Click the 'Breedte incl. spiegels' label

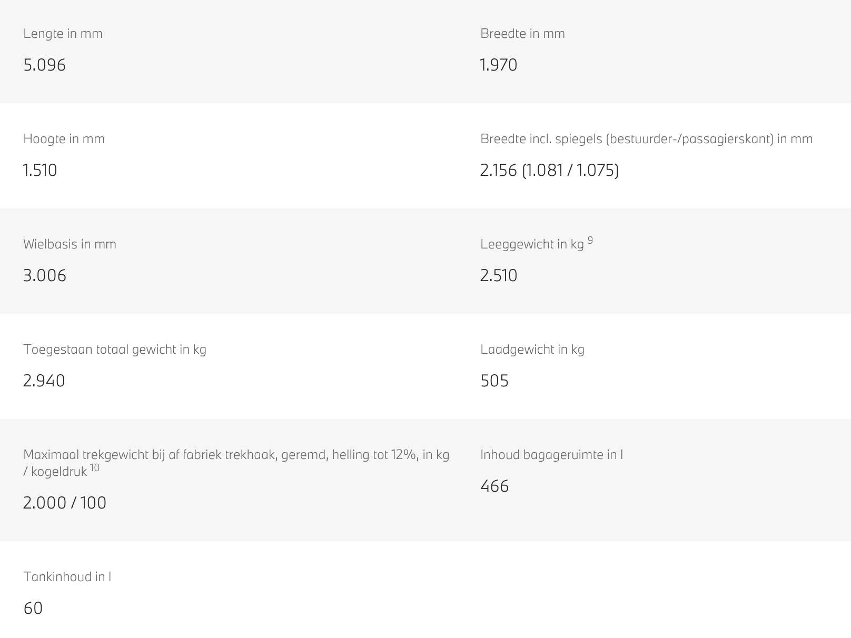click(646, 139)
